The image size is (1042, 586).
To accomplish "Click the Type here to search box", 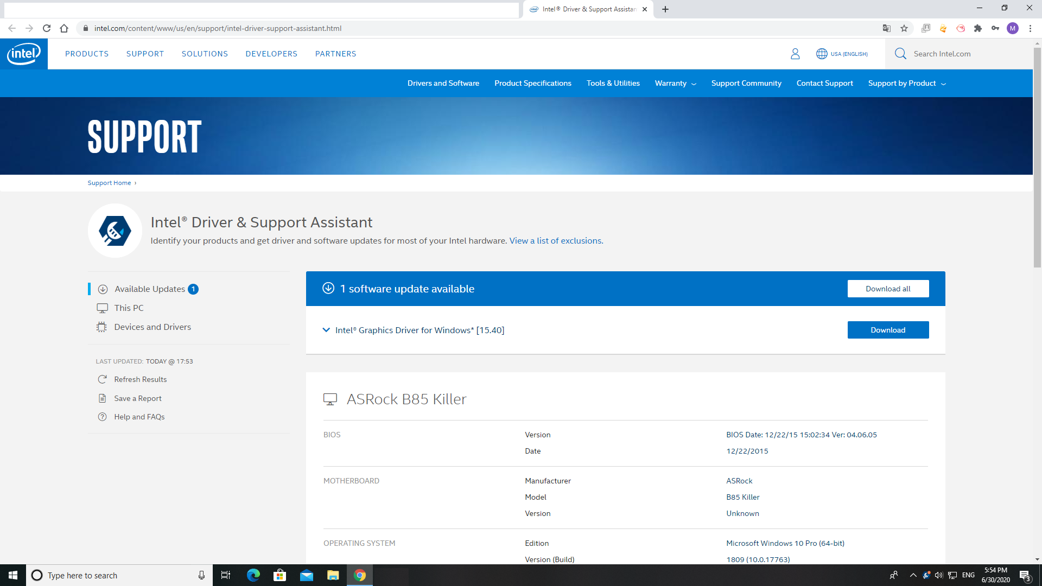I will [x=119, y=575].
